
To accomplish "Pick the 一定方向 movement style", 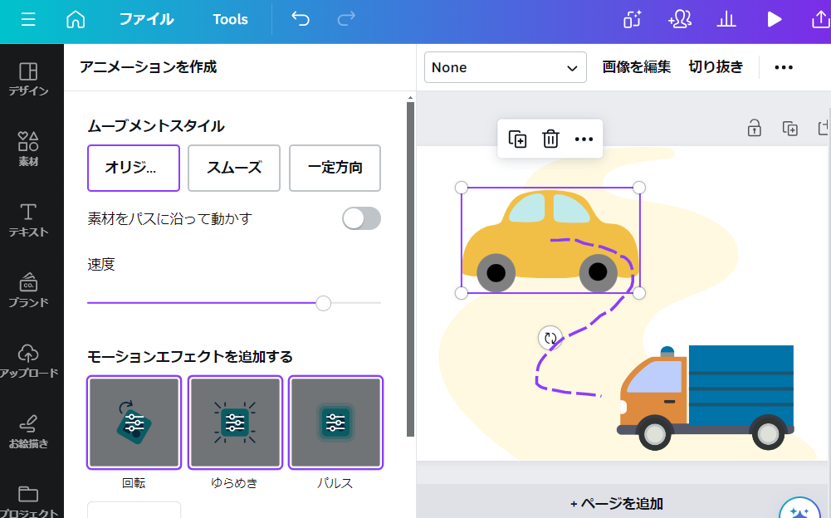I will (335, 168).
